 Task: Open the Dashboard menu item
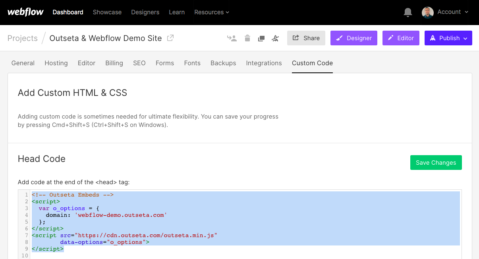tap(68, 12)
